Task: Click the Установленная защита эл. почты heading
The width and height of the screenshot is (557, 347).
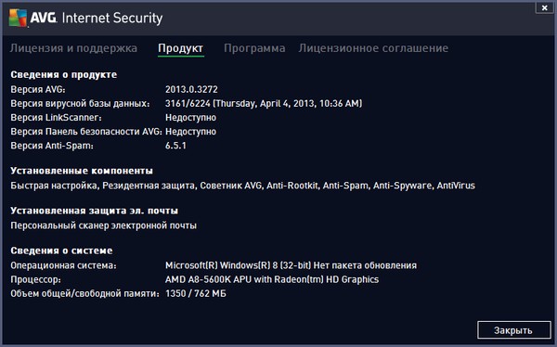Action: click(95, 211)
